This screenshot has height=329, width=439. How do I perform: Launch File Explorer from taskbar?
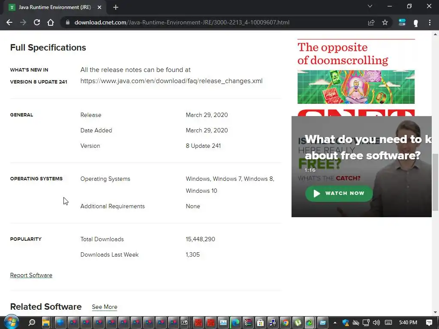pyautogui.click(x=45, y=323)
